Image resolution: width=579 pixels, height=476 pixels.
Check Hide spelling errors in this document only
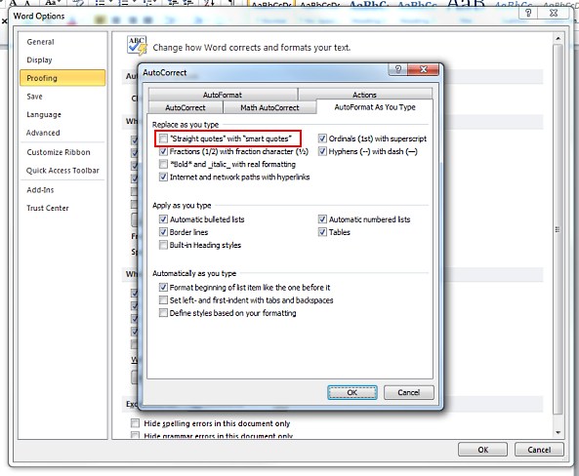tap(135, 423)
